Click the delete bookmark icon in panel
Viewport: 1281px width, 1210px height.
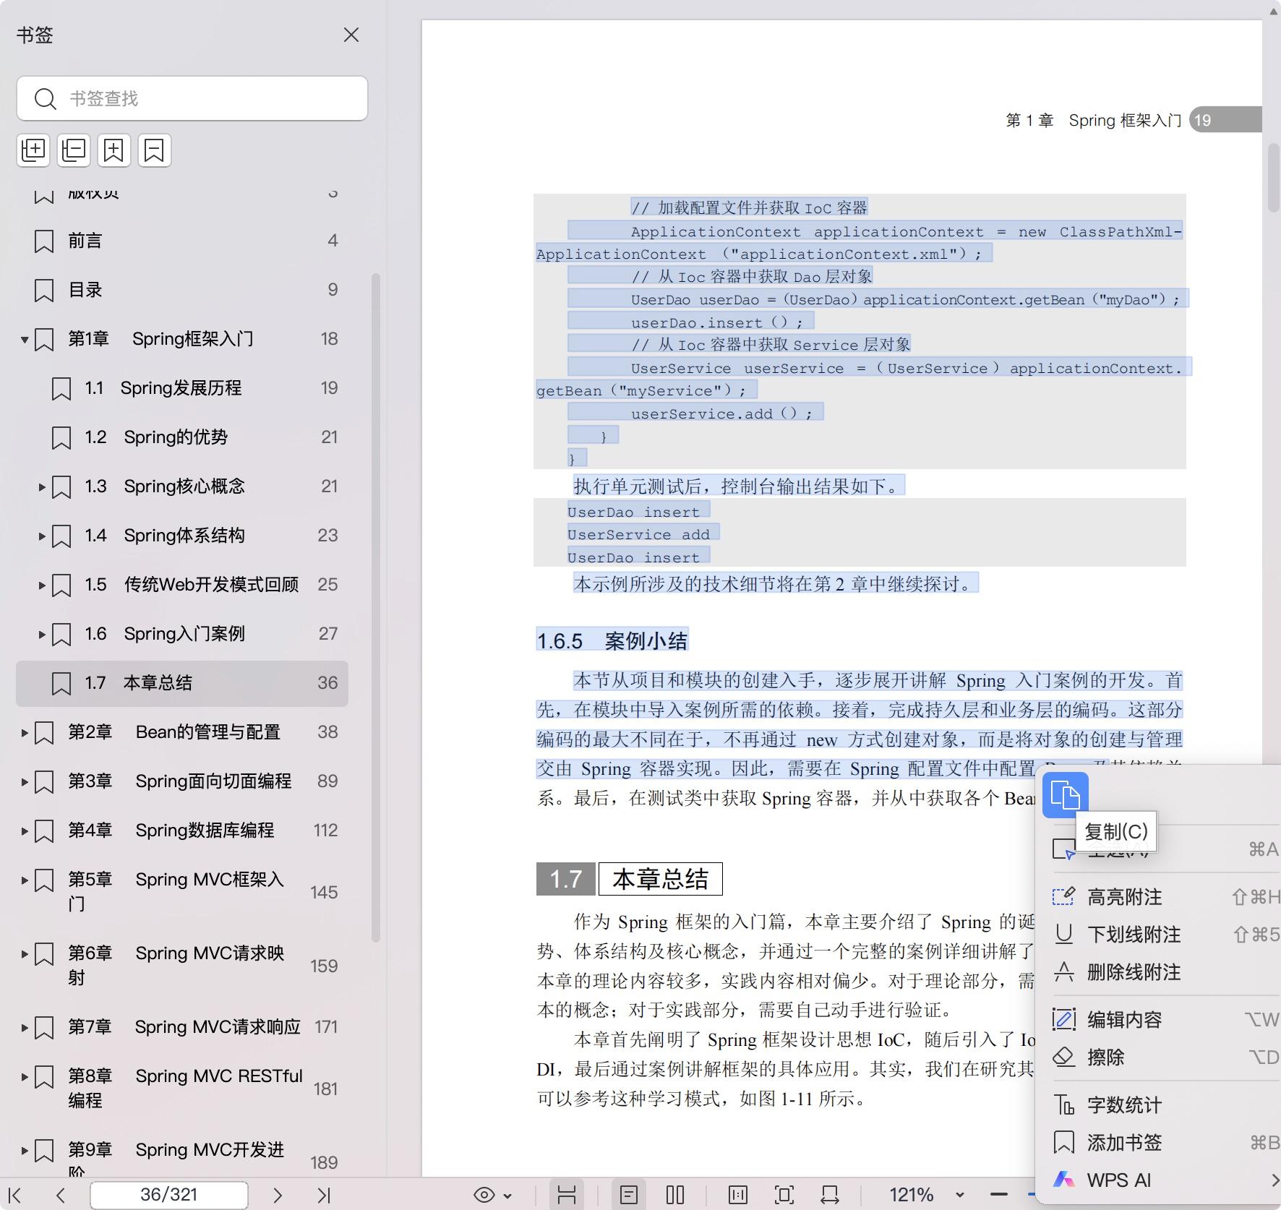[x=154, y=150]
